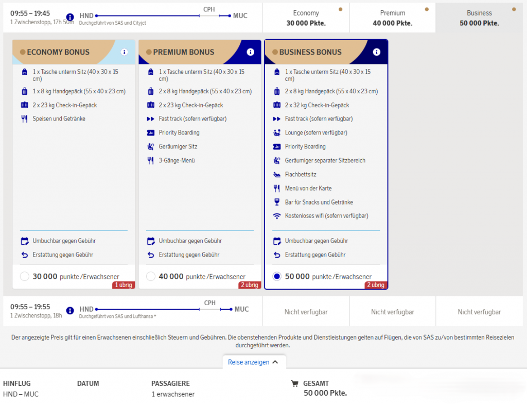The width and height of the screenshot is (527, 404).
Task: Click the blue info icon beside the HND–MUC flight
Action: [x=69, y=18]
